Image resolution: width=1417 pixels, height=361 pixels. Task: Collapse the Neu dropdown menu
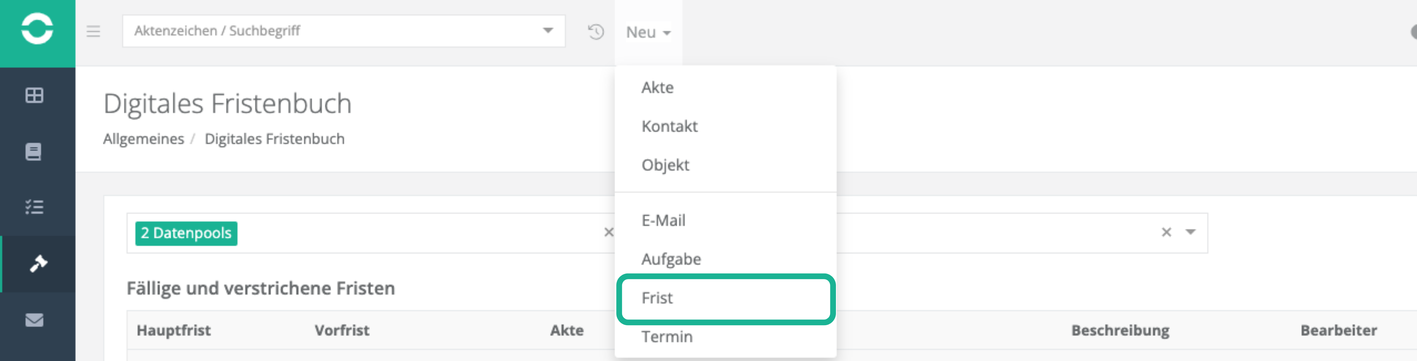[x=648, y=32]
